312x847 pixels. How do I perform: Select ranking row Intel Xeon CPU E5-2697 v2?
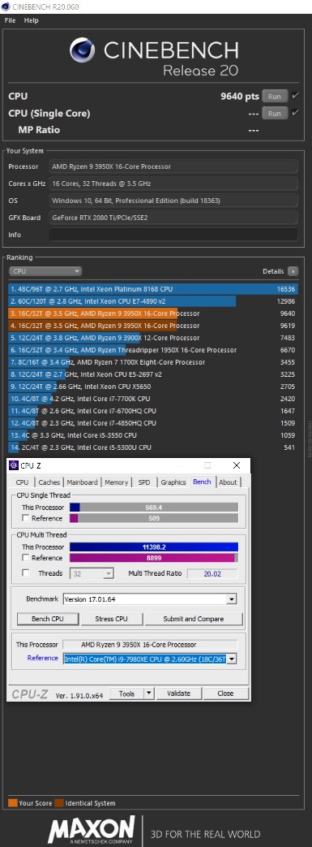coord(153,374)
